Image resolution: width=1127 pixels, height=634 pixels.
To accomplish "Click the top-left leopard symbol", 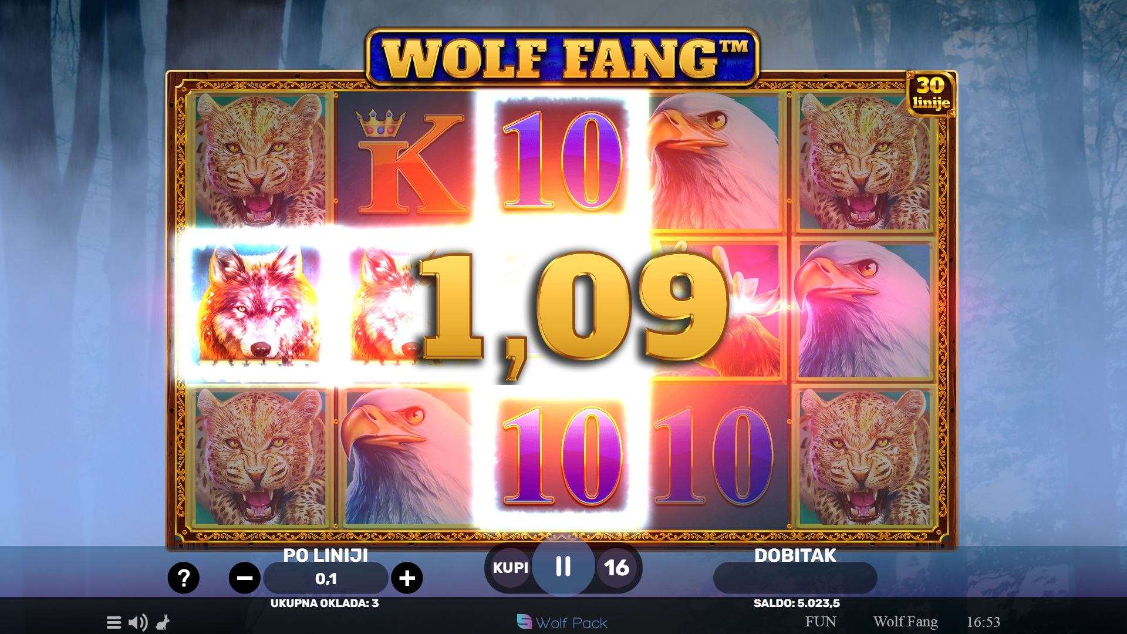I will tap(258, 160).
